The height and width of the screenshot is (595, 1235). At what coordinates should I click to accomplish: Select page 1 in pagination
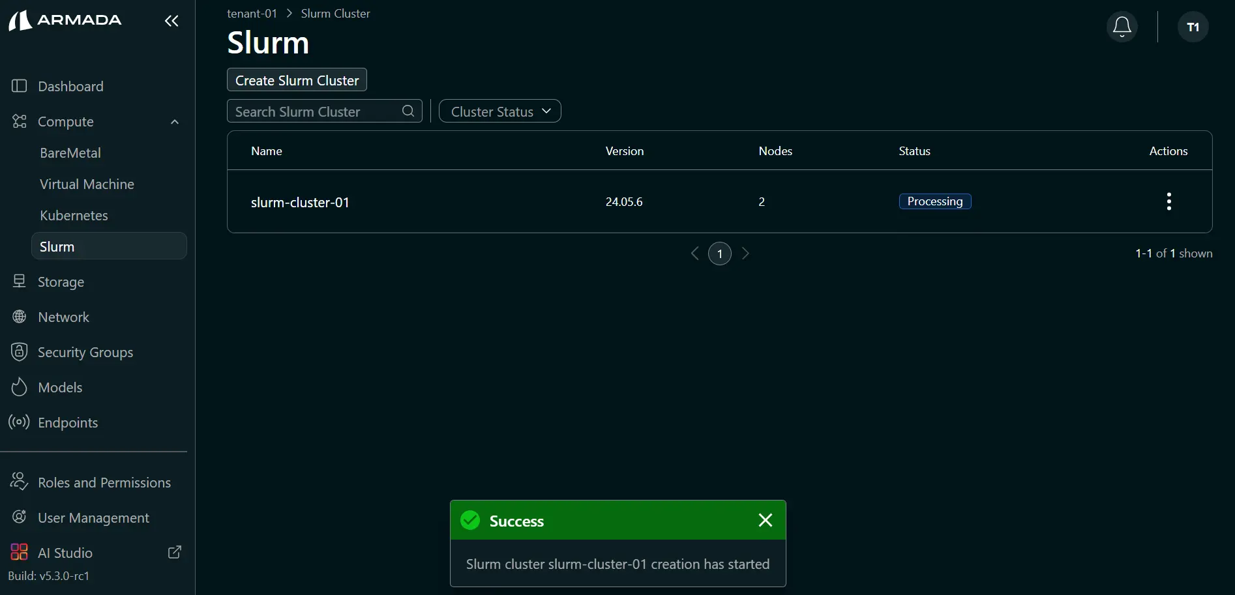720,254
